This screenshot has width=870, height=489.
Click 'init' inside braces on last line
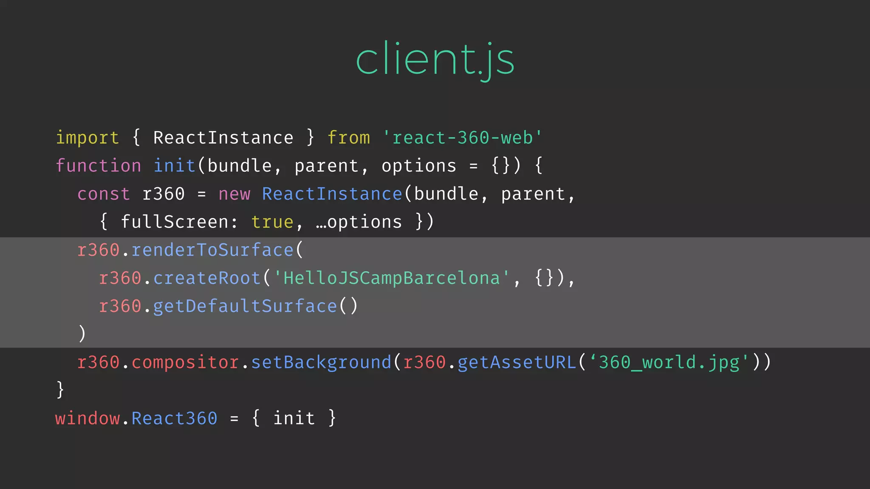pyautogui.click(x=294, y=419)
